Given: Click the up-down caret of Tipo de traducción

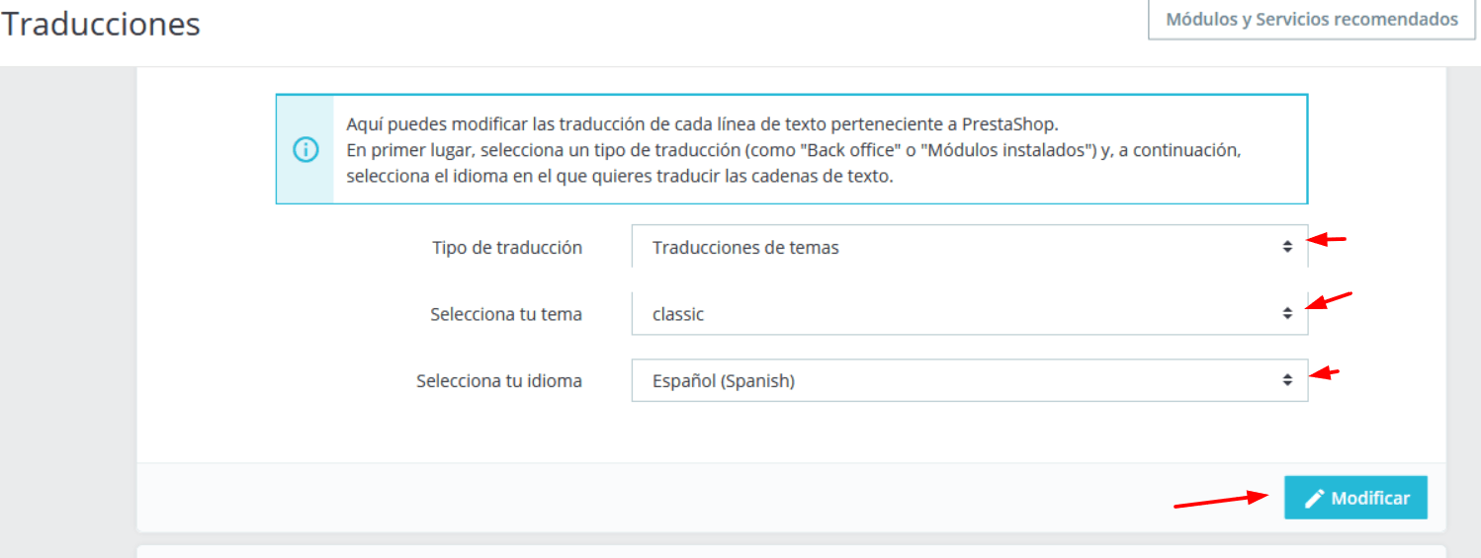Looking at the screenshot, I should [x=1287, y=247].
